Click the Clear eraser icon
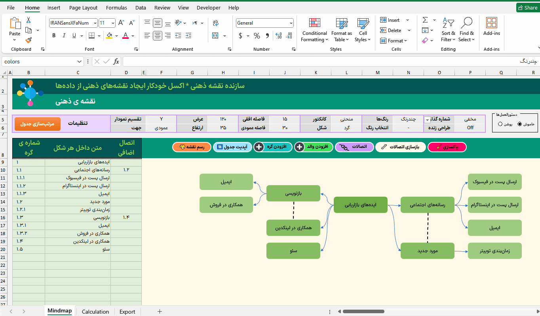This screenshot has height=316, width=540. click(425, 40)
